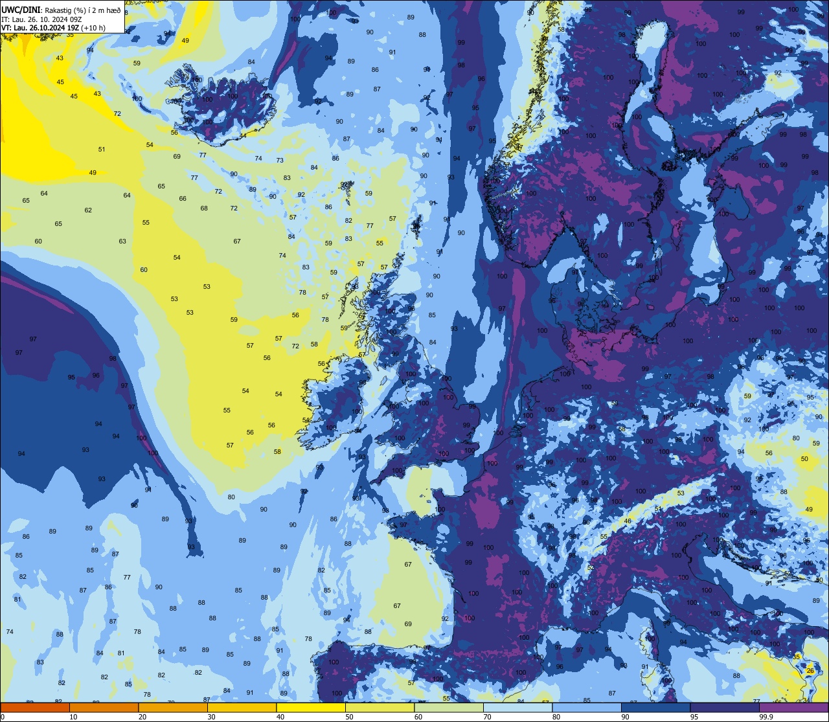The image size is (829, 722).
Task: Click the '80' legend scale label
Action: pyautogui.click(x=556, y=717)
